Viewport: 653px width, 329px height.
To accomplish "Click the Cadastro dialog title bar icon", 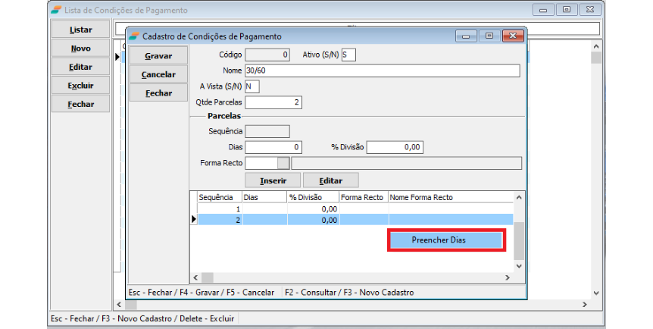I will click(x=134, y=36).
